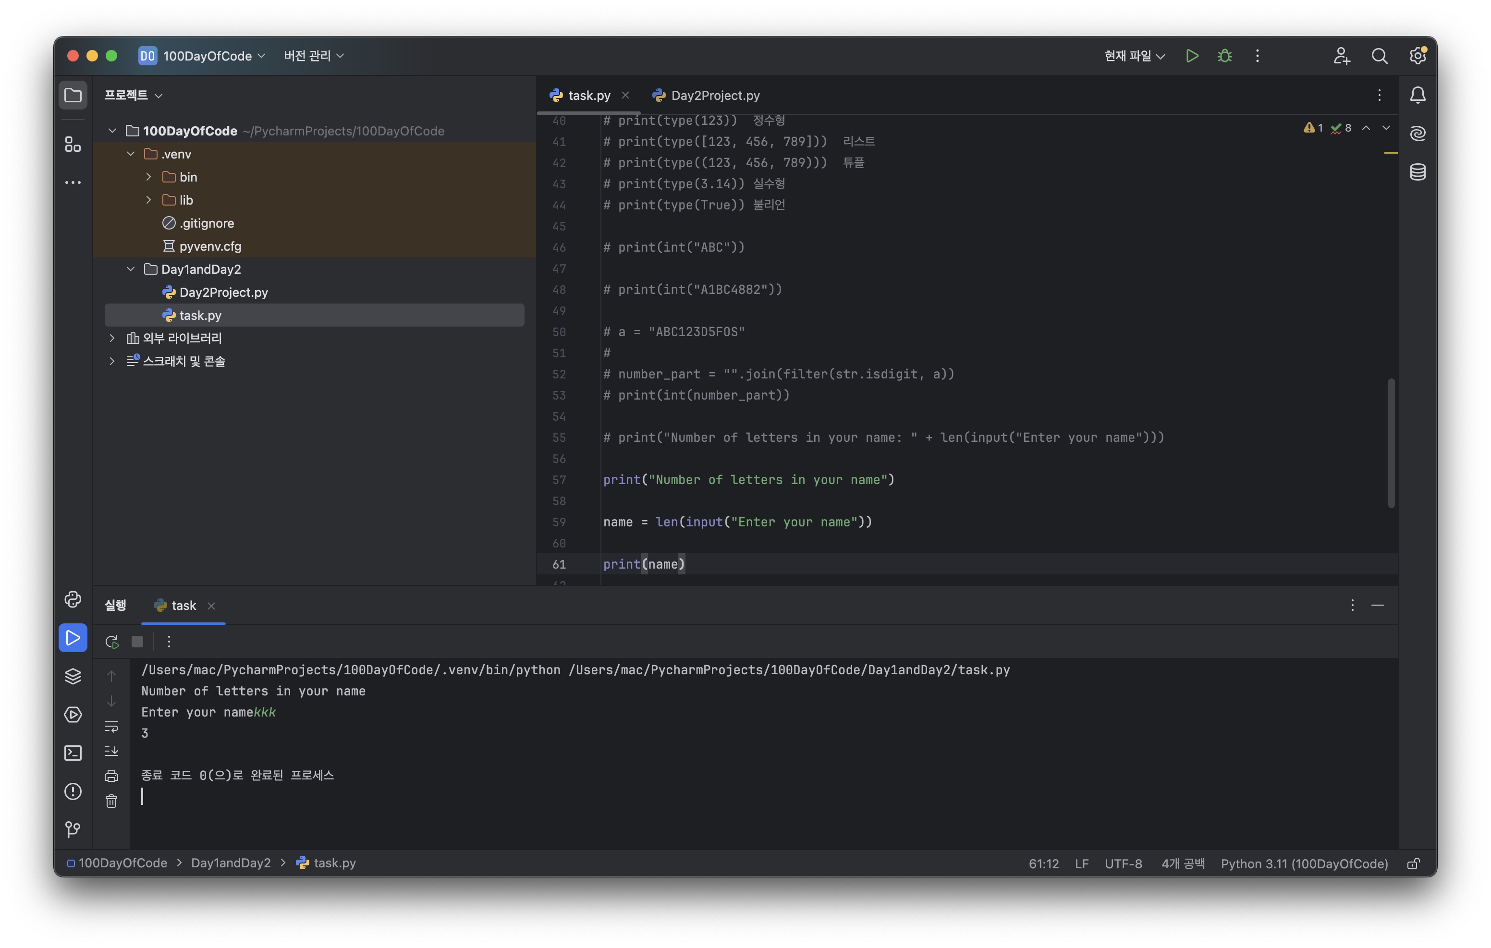1491x948 pixels.
Task: Open the Python Console tool window
Action: click(x=73, y=599)
